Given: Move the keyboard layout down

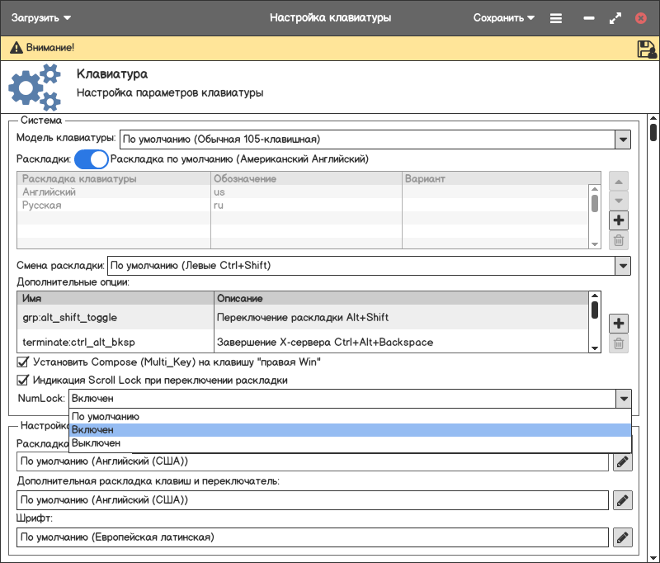Looking at the screenshot, I should 619,201.
